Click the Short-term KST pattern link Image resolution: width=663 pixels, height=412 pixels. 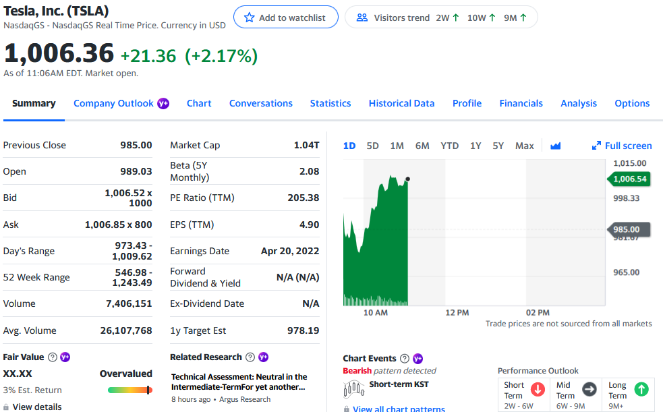coord(399,384)
